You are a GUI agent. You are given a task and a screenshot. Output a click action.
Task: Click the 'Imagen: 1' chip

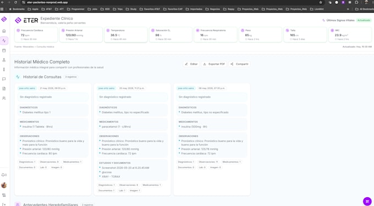click(x=135, y=191)
